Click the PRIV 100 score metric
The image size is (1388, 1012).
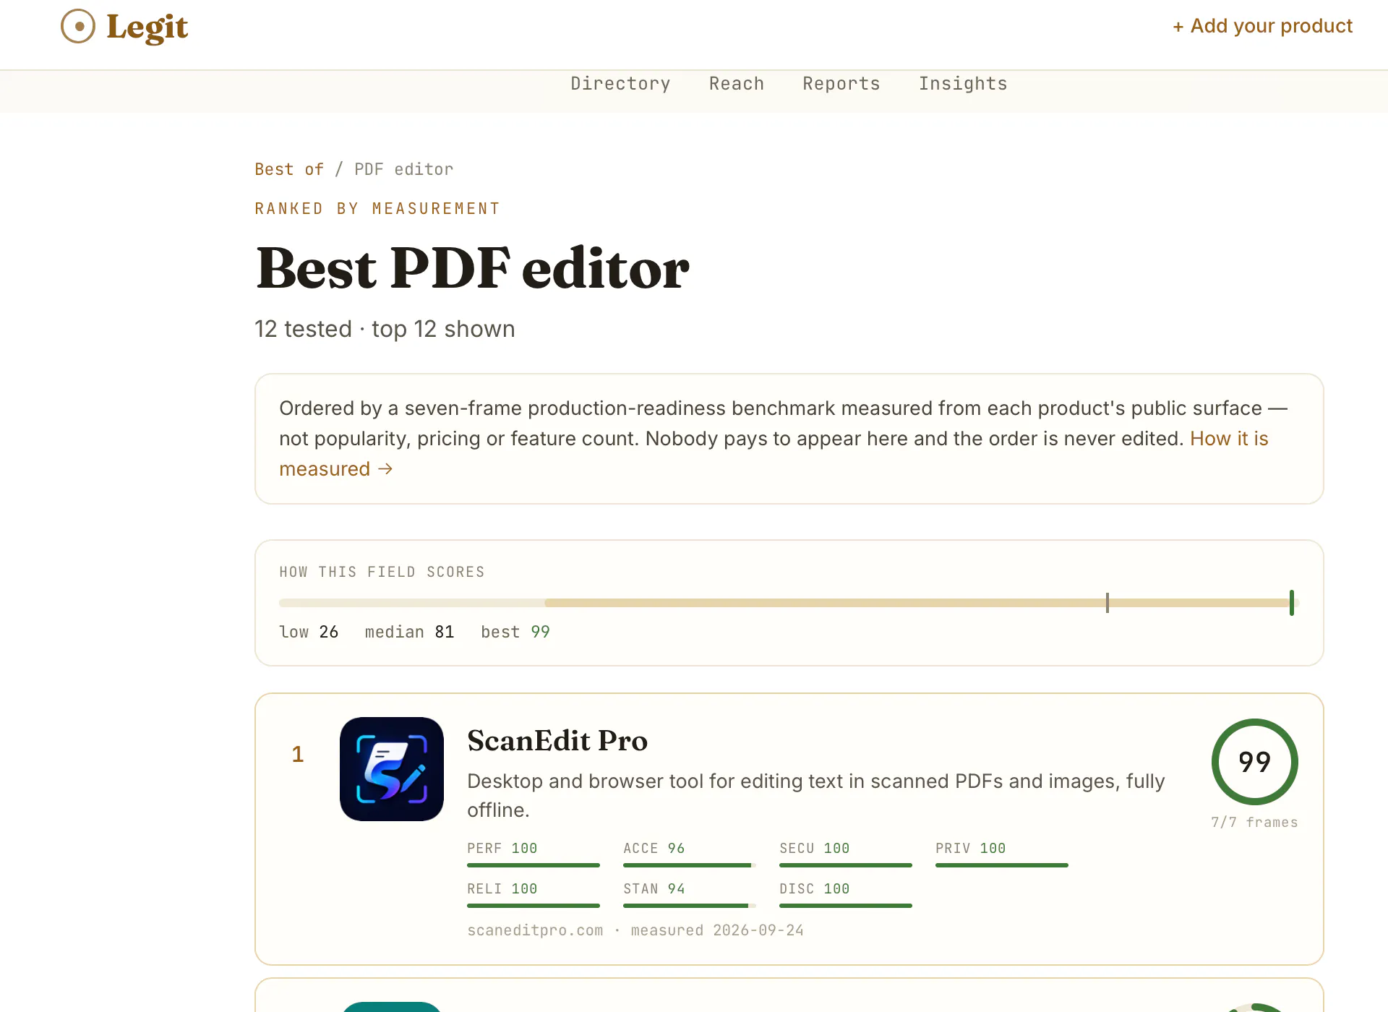(1002, 854)
